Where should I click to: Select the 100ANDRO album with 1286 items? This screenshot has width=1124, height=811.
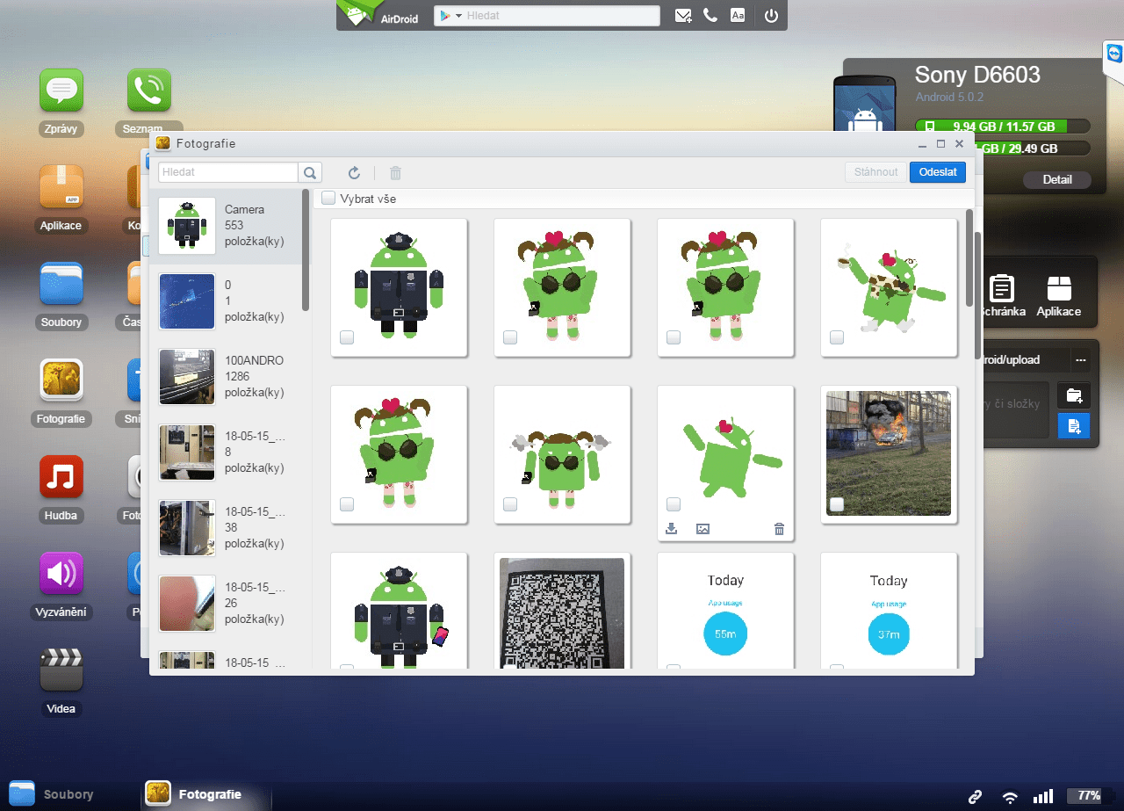point(226,377)
